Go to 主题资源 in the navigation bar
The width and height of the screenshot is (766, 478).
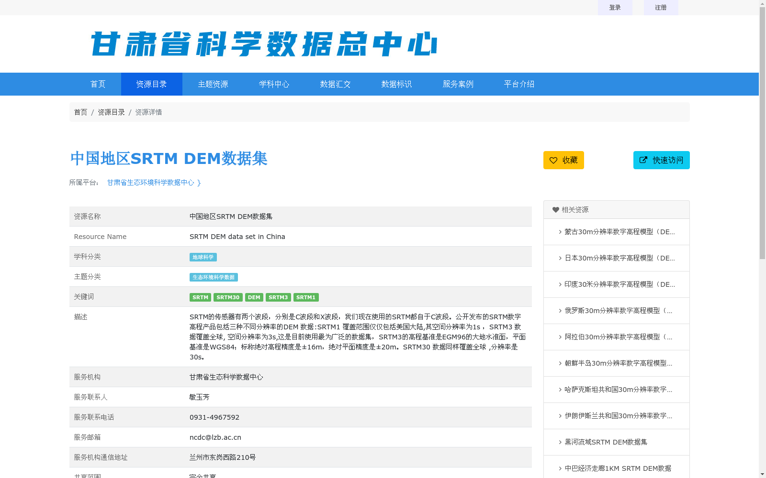point(213,84)
